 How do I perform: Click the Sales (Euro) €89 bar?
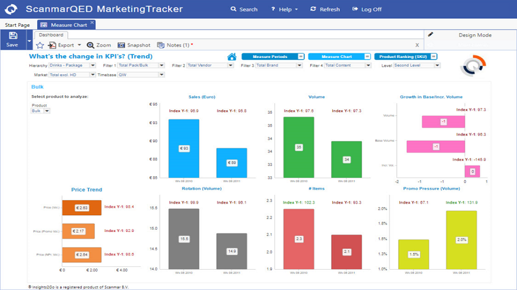(232, 163)
